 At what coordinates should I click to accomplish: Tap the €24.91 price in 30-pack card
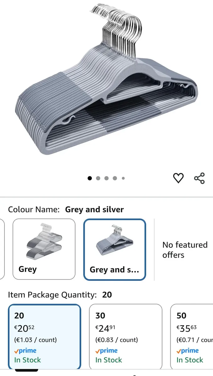point(105,328)
